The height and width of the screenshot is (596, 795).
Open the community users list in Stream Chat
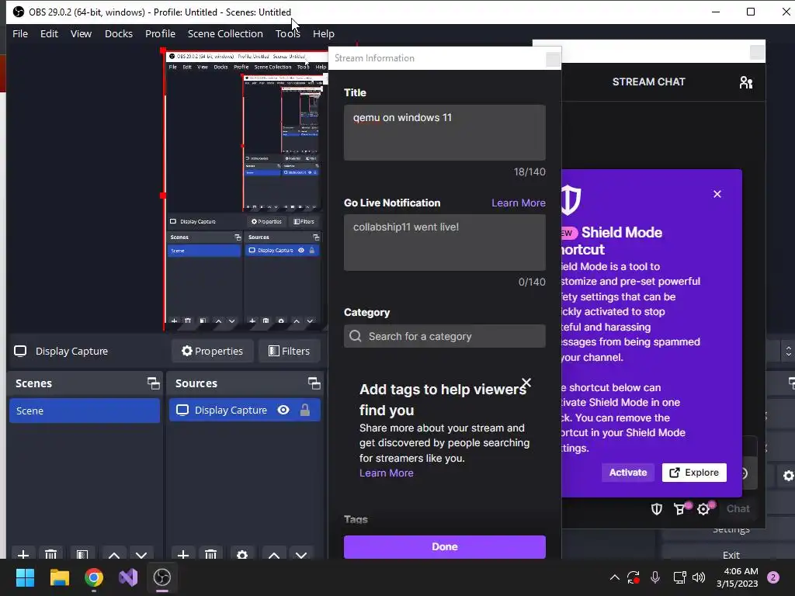[746, 82]
